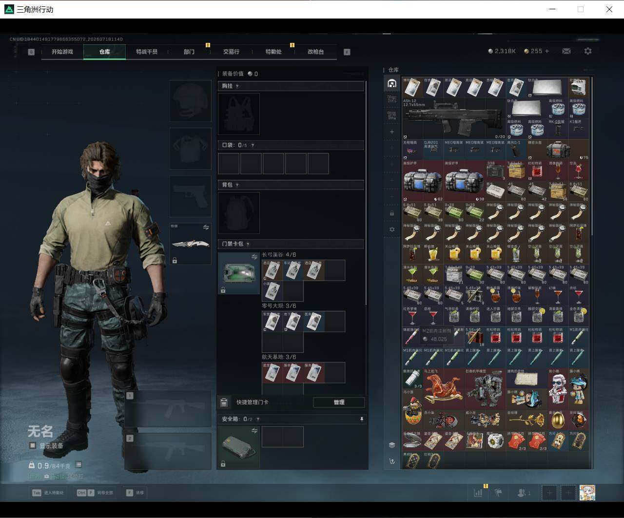The height and width of the screenshot is (518, 624).
Task: Click the warehouse vertical scrollbar
Action: click(591, 156)
